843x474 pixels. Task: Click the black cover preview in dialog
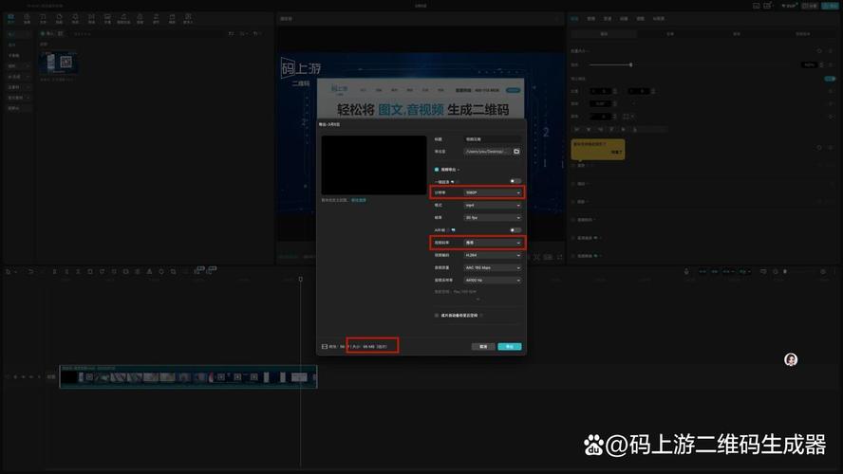click(x=374, y=165)
